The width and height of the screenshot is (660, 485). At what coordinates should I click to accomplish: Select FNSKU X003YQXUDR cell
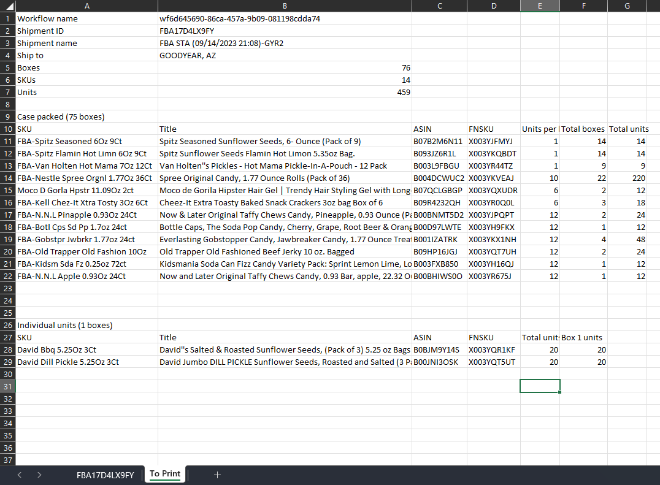pos(494,190)
